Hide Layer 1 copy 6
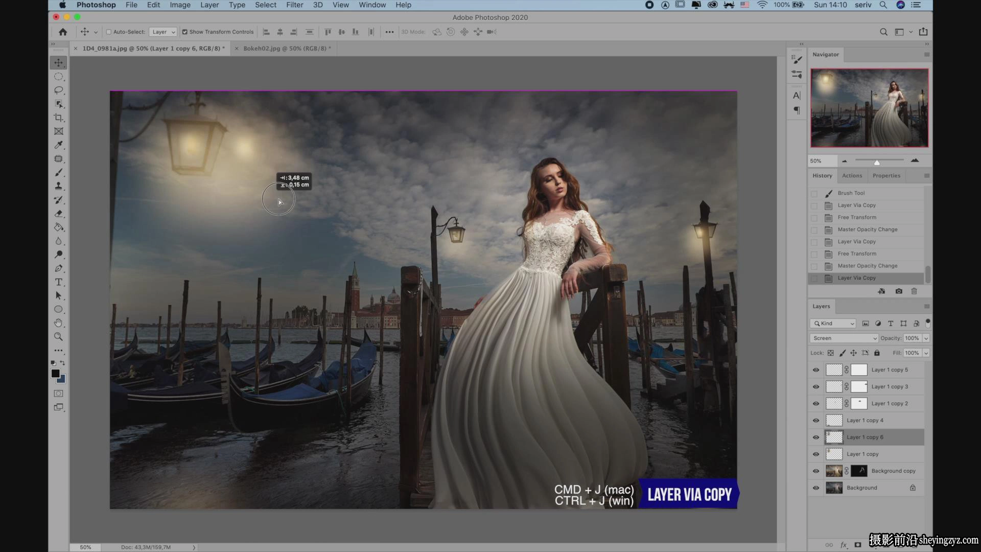Viewport: 981px width, 552px height. [x=816, y=438]
